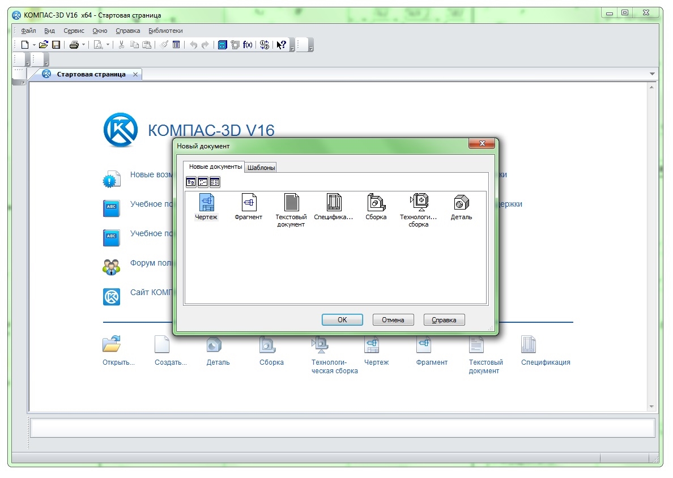The image size is (673, 478).
Task: Click the brush copy-properties toolbar icon
Action: (x=164, y=45)
